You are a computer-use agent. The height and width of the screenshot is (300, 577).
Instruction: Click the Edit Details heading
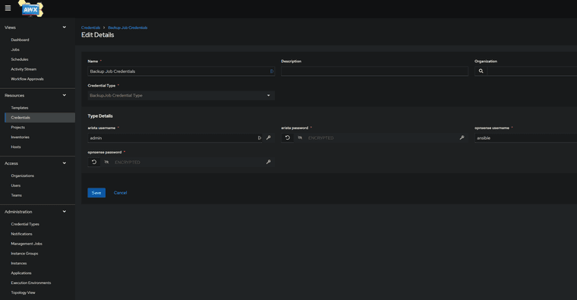[x=97, y=35]
